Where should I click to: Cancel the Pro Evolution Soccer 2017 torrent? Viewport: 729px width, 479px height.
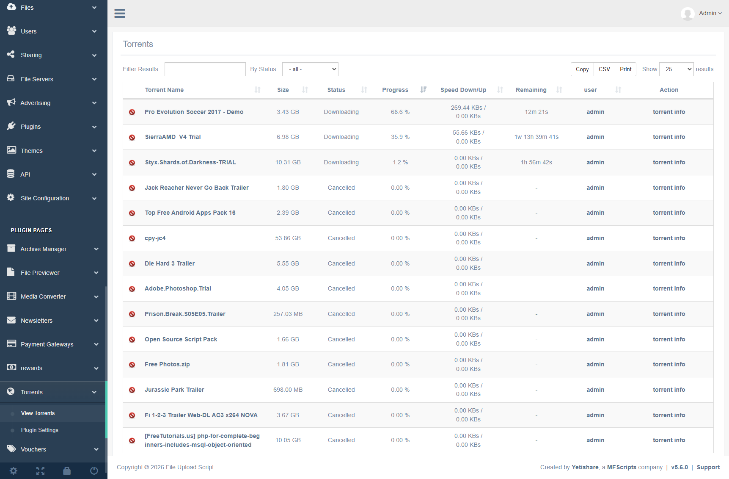tap(132, 112)
